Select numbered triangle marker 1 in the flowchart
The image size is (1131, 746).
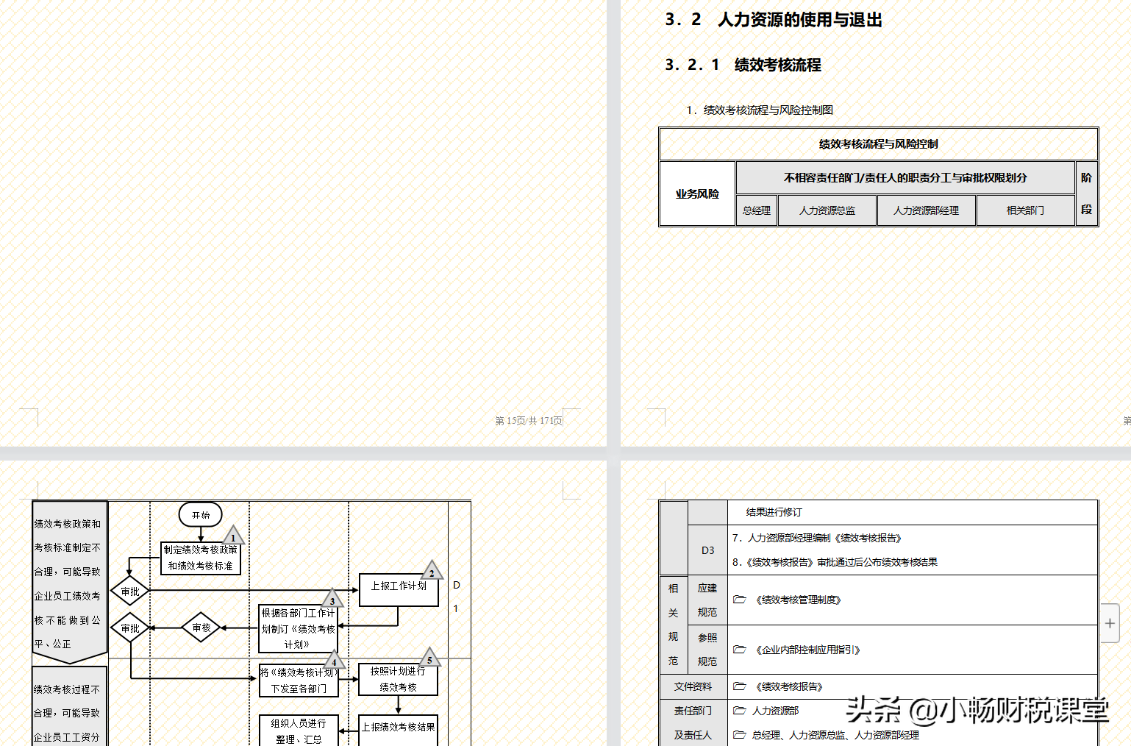(232, 537)
